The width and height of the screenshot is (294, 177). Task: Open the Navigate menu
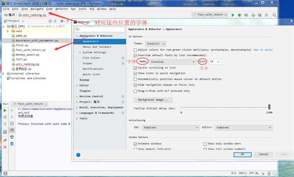click(37, 9)
